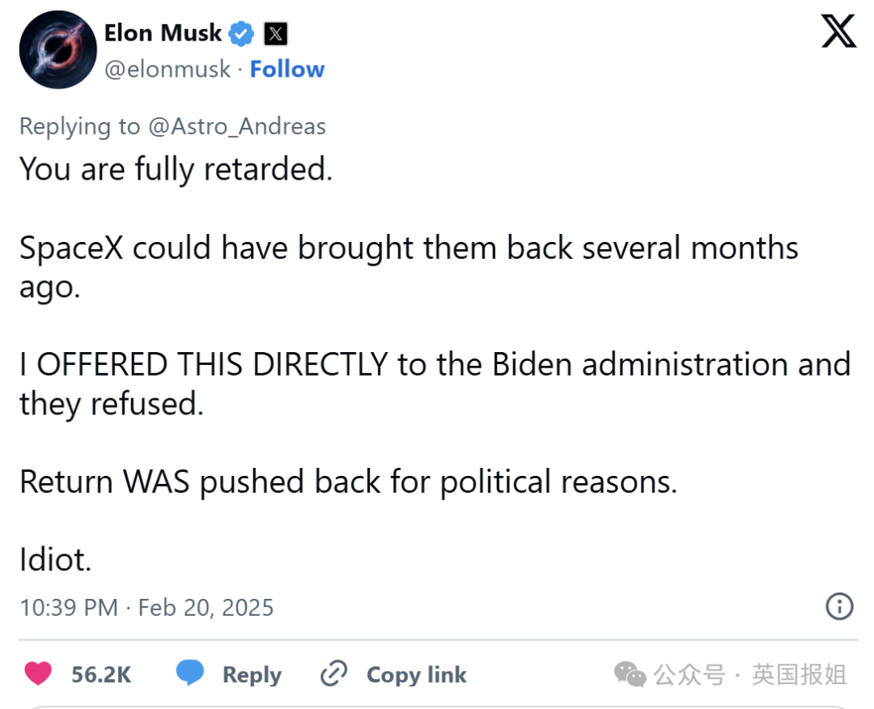
Task: Open the Elon Musk display name
Action: (x=163, y=33)
